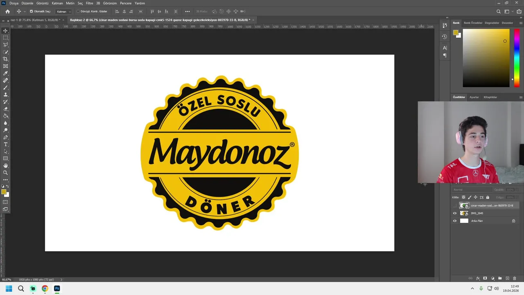Lock image pixels with brush icon
The height and width of the screenshot is (295, 524).
click(470, 197)
